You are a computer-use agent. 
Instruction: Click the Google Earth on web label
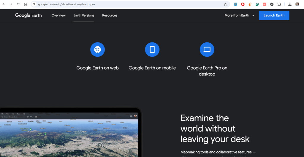click(97, 68)
